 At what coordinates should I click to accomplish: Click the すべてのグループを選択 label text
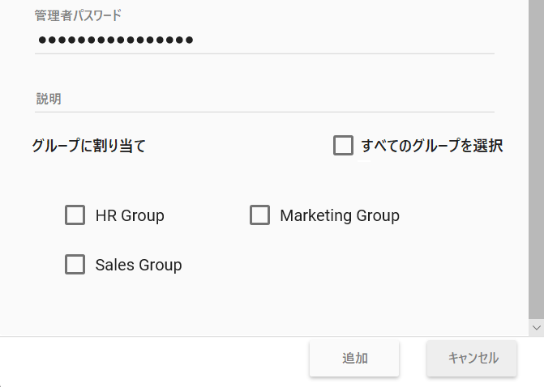(432, 147)
